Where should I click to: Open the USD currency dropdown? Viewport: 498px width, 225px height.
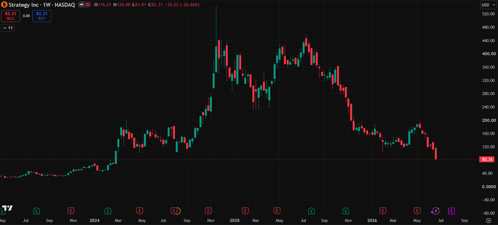pyautogui.click(x=488, y=5)
